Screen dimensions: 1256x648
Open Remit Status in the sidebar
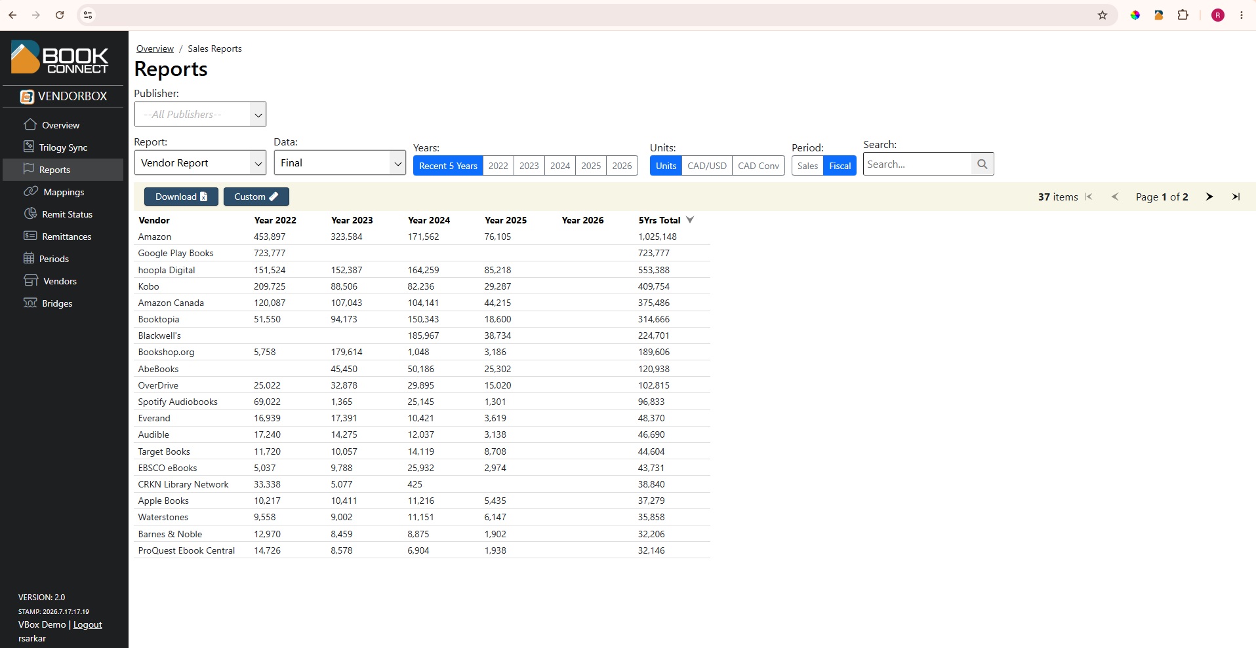pos(63,214)
